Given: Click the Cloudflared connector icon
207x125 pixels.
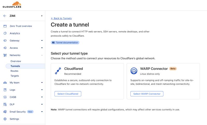Looking at the screenshot, I should (58, 71).
